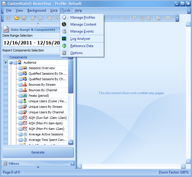192x177 pixels.
Task: Enable the Unique Users By Stream checkbox
Action: tap(20, 107)
